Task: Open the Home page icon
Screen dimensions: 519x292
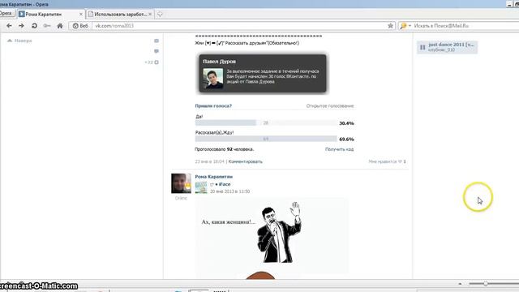Action: (x=59, y=25)
